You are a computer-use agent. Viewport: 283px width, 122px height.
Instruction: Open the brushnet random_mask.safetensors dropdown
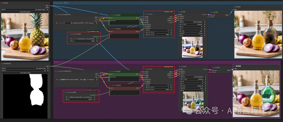point(84,39)
